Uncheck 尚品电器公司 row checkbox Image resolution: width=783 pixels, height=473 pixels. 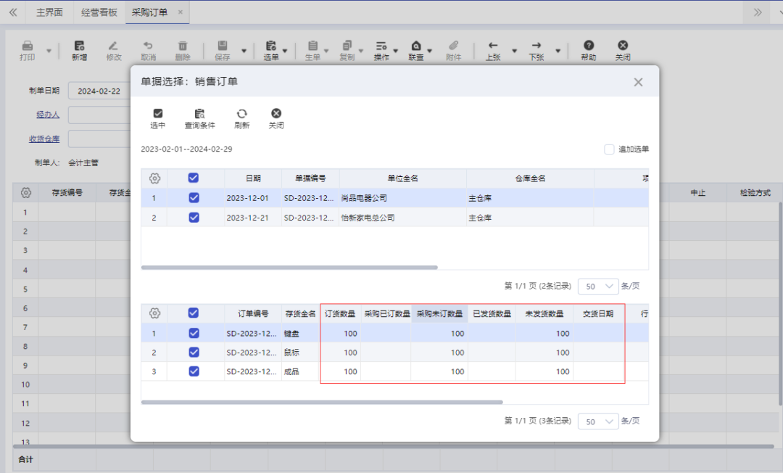click(x=193, y=197)
